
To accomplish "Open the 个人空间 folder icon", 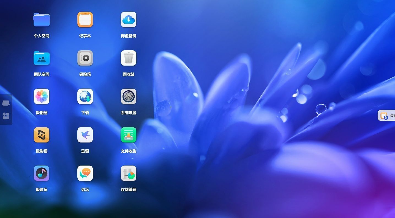I will tap(42, 19).
